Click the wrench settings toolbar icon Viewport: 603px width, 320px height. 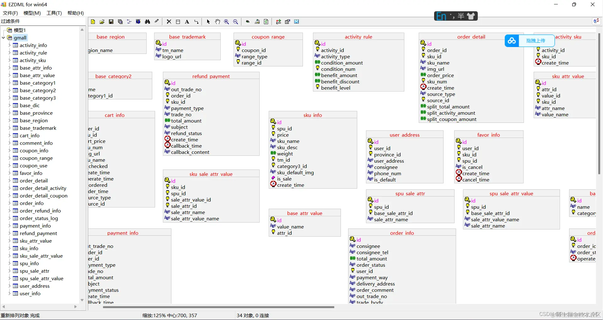(x=278, y=22)
